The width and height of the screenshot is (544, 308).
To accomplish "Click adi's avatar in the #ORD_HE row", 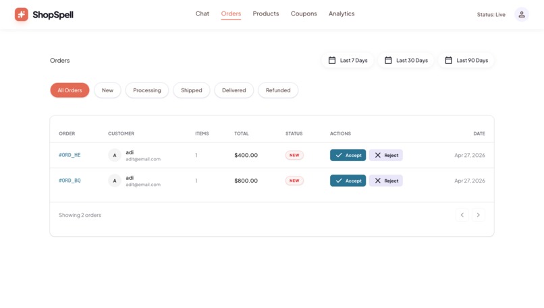I will pos(115,155).
